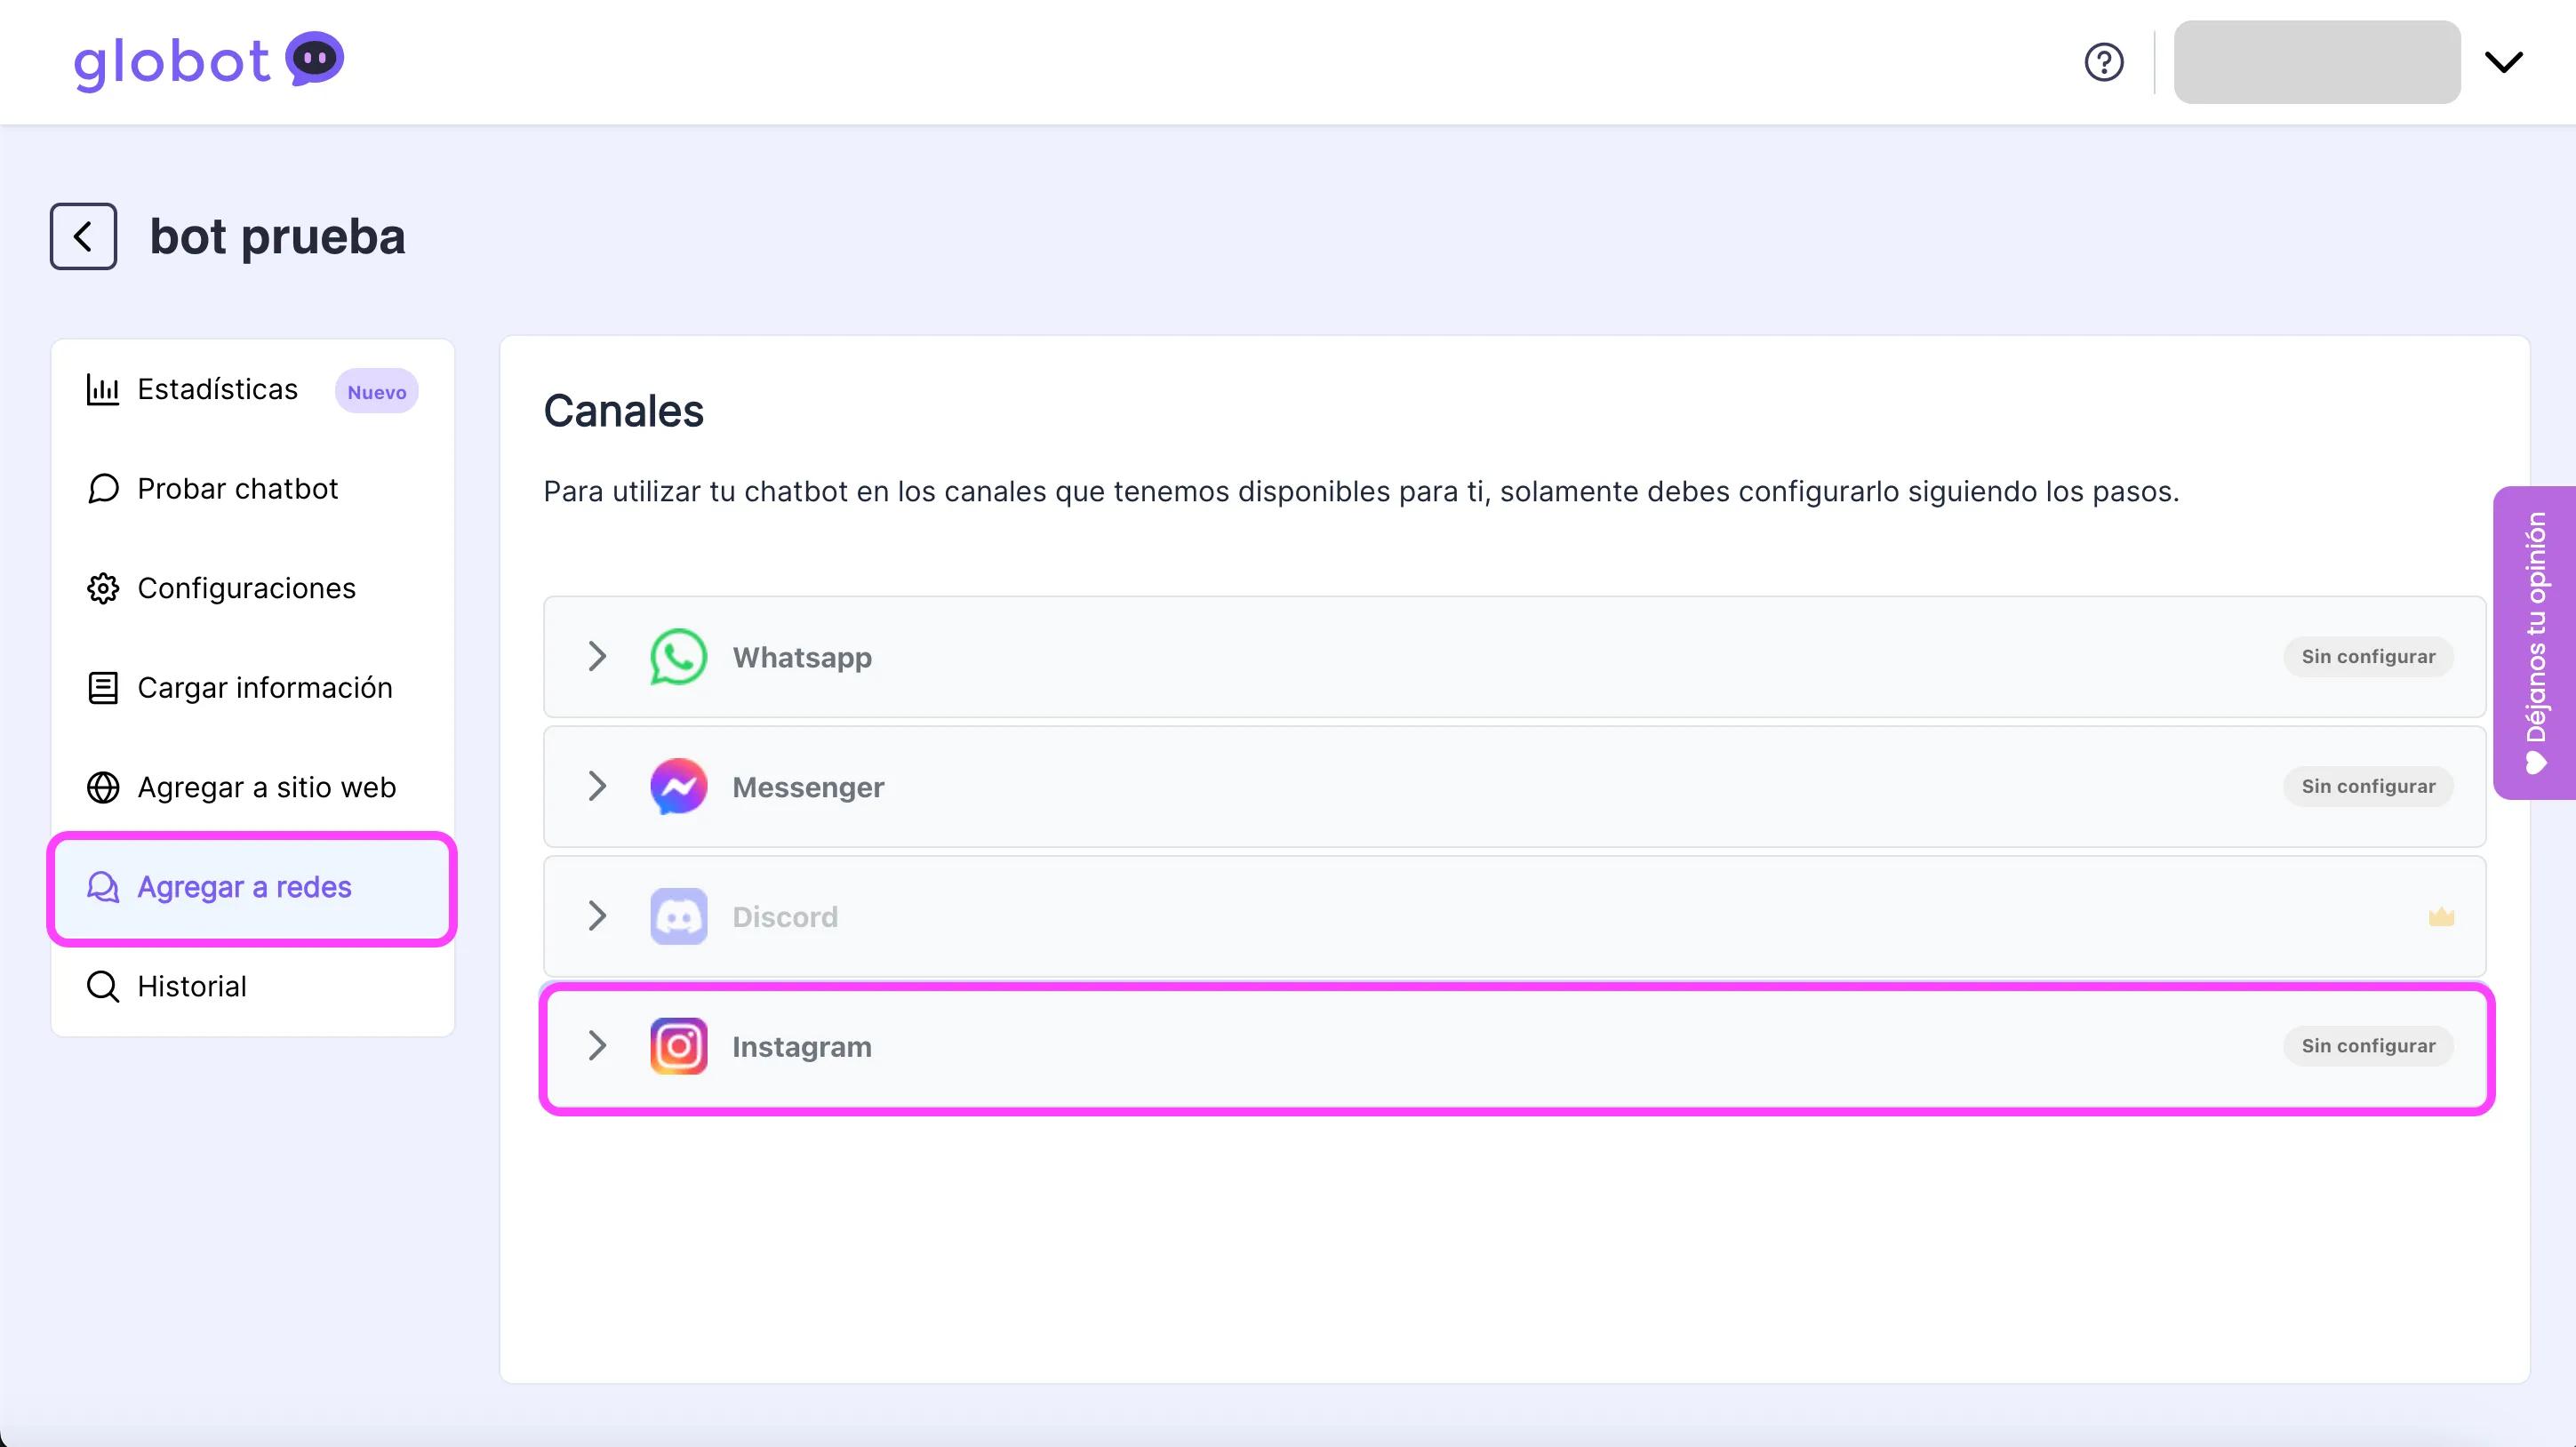Open Cargar información section
This screenshot has height=1447, width=2576.
pos(264,688)
